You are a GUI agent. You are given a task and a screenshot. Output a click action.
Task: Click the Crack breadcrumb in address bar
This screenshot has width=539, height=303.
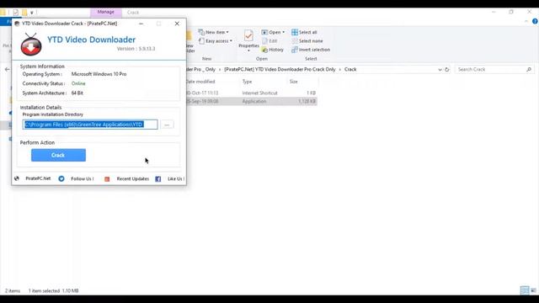[350, 69]
